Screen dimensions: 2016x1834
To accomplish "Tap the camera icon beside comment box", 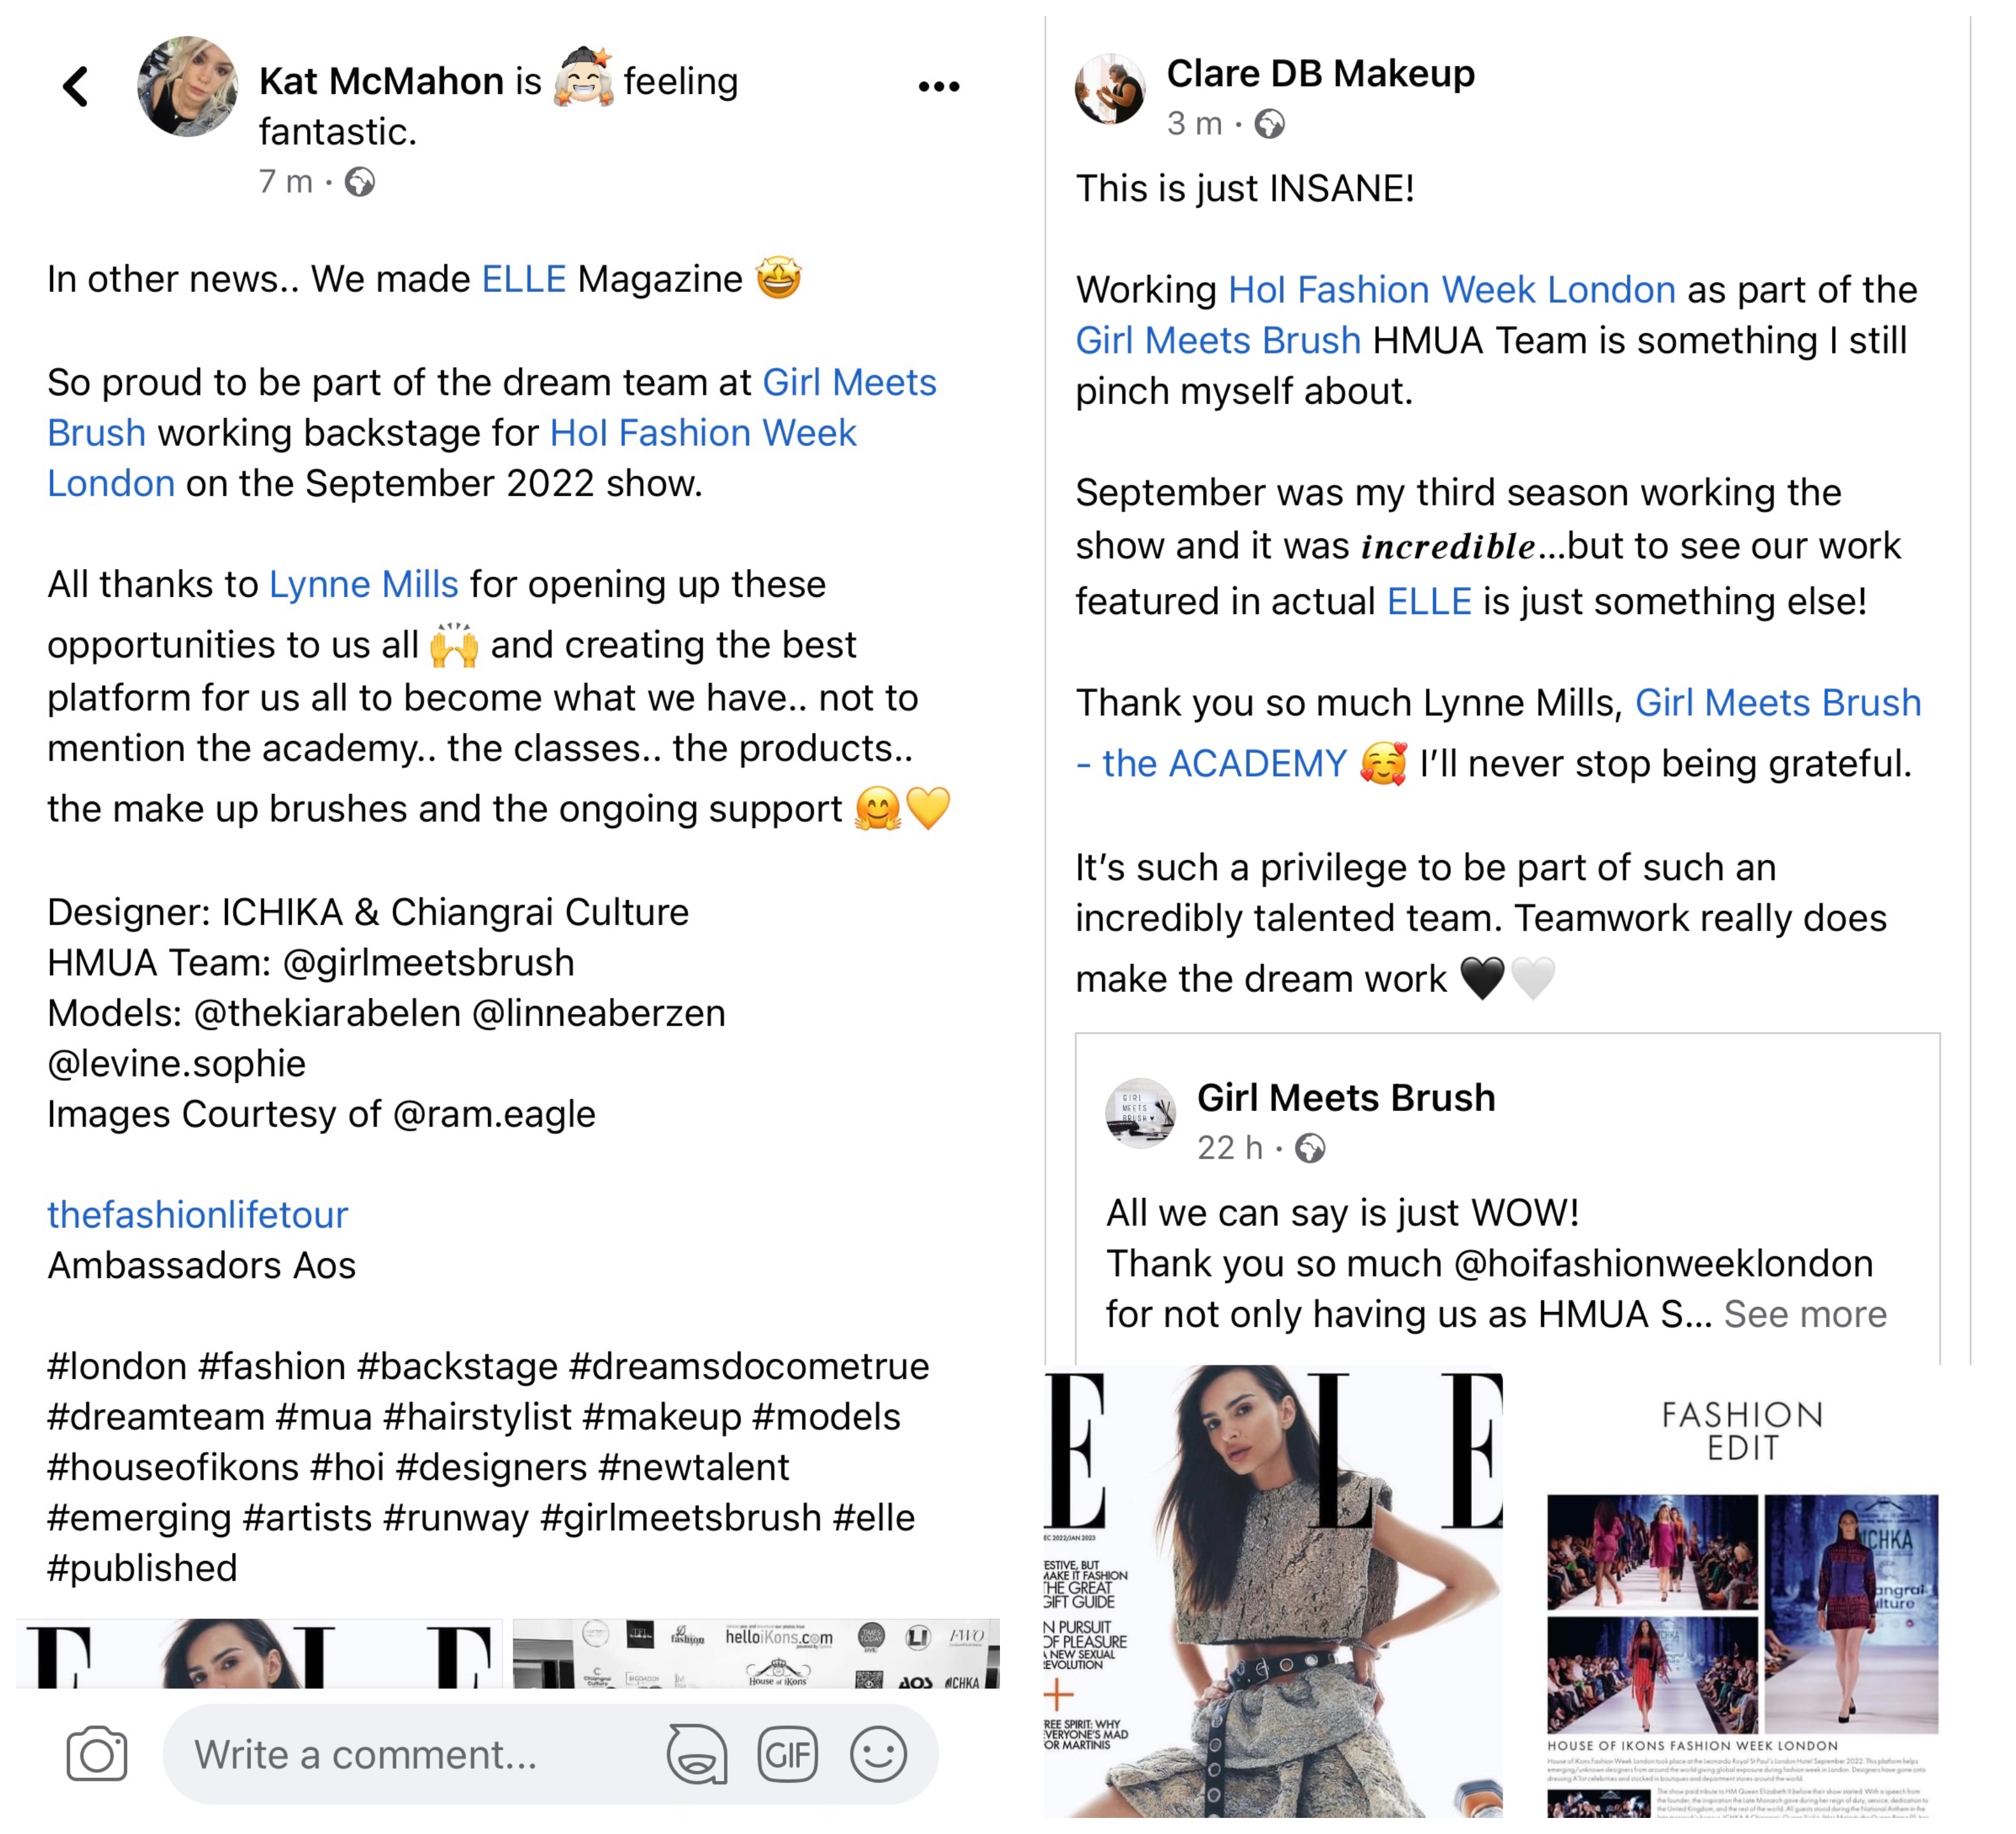I will point(97,1755).
